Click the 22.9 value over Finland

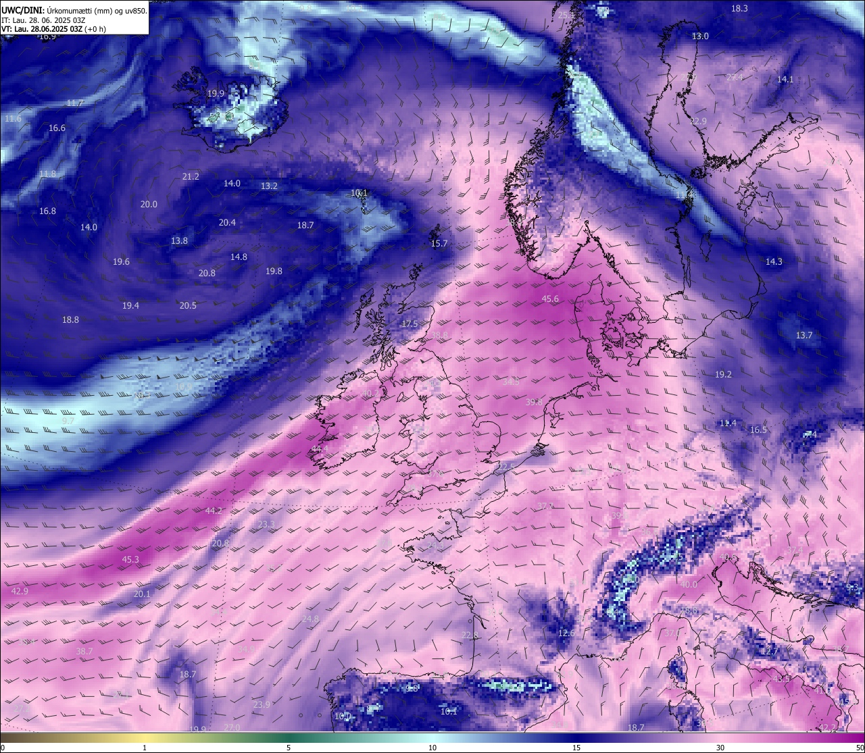(698, 122)
